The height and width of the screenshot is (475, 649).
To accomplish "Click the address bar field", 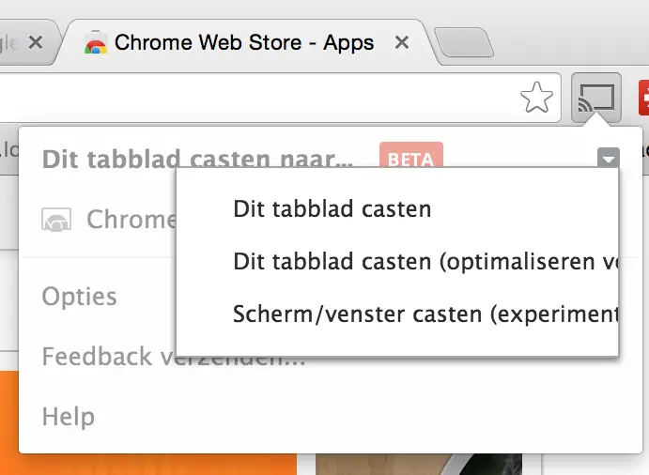I will pyautogui.click(x=256, y=98).
